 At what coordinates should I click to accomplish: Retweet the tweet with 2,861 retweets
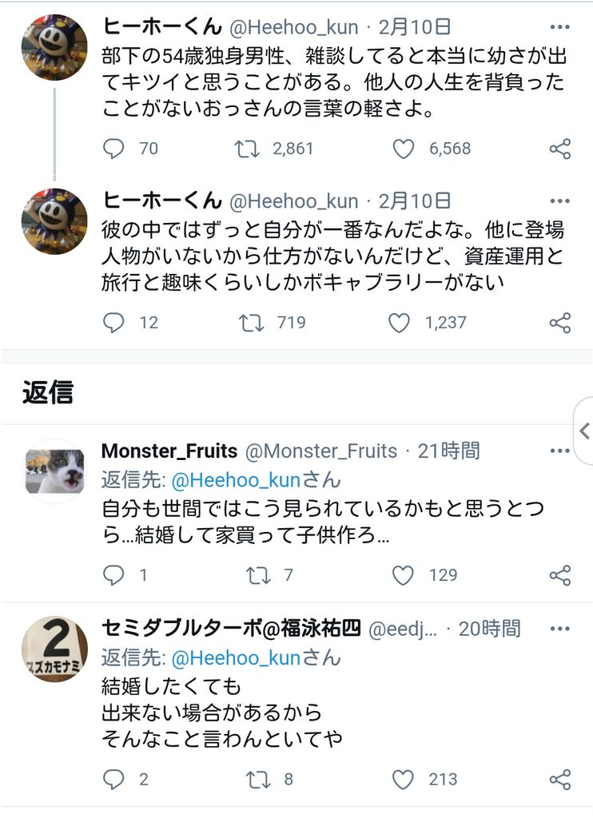click(x=247, y=149)
